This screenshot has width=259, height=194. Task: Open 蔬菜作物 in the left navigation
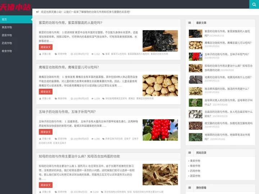(16, 35)
